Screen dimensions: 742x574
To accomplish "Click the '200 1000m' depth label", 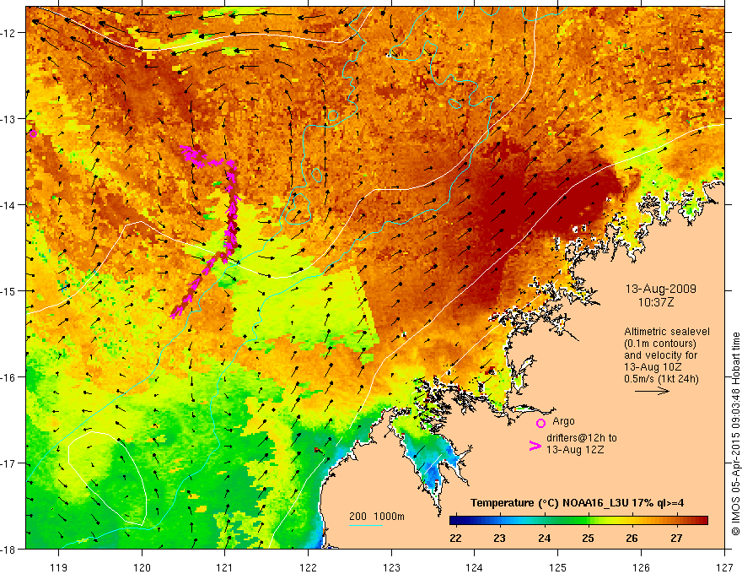I will click(377, 517).
